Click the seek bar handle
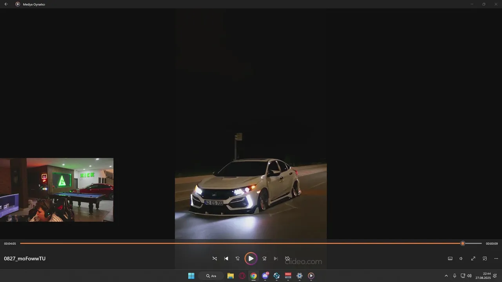This screenshot has width=502, height=282. (463, 243)
